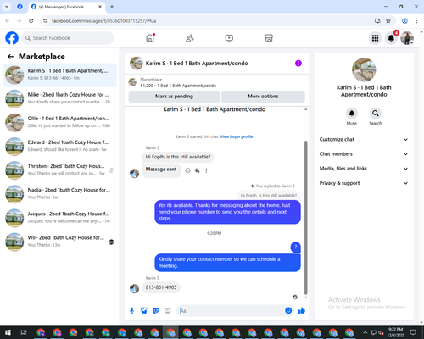Image resolution: width=424 pixels, height=339 pixels.
Task: Reply to the 'Message sent' bubble
Action: click(x=197, y=170)
